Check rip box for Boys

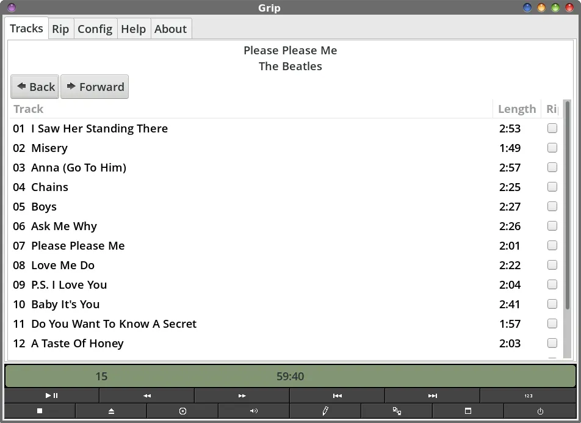coord(552,206)
